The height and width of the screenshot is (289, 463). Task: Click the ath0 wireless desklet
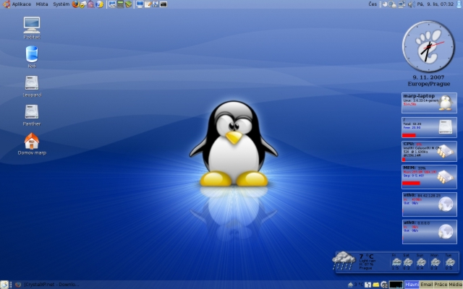(x=429, y=232)
